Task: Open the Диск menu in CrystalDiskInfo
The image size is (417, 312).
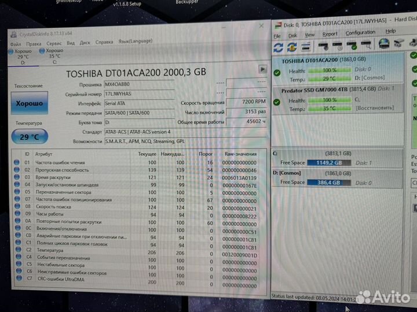Action: 85,42
